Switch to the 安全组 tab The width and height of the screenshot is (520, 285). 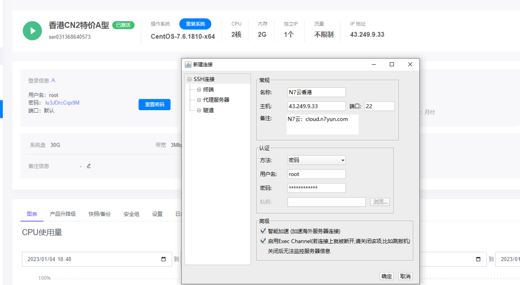pyautogui.click(x=131, y=213)
